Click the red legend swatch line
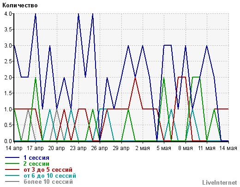 (x=12, y=169)
